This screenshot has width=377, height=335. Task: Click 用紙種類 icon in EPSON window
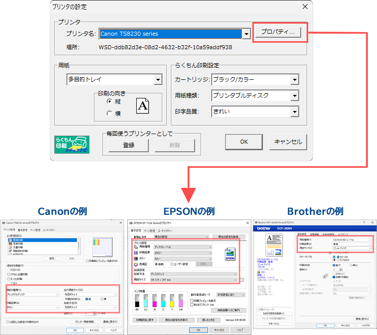pyautogui.click(x=136, y=247)
